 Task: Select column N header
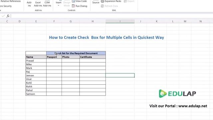(x=200, y=21)
